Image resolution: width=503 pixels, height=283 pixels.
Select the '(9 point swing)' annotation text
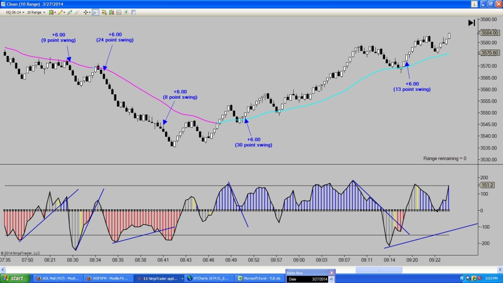point(58,40)
